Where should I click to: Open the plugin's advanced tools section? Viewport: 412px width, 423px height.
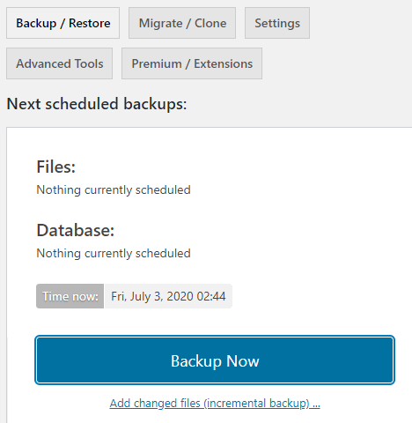point(60,63)
